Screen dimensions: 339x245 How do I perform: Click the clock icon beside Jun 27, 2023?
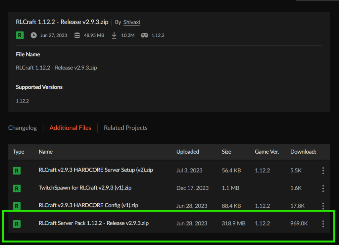pos(34,35)
